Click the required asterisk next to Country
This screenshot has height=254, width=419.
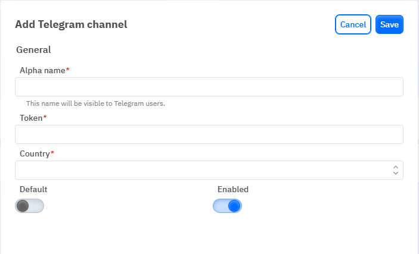pos(52,153)
